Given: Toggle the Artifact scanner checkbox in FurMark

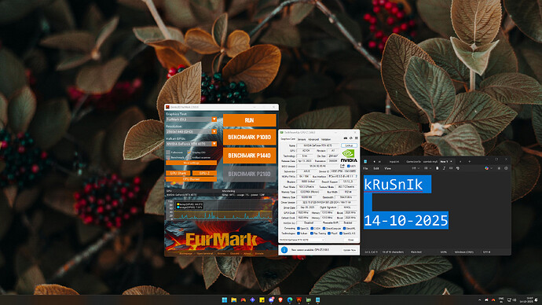Looking at the screenshot, I should coord(189,157).
